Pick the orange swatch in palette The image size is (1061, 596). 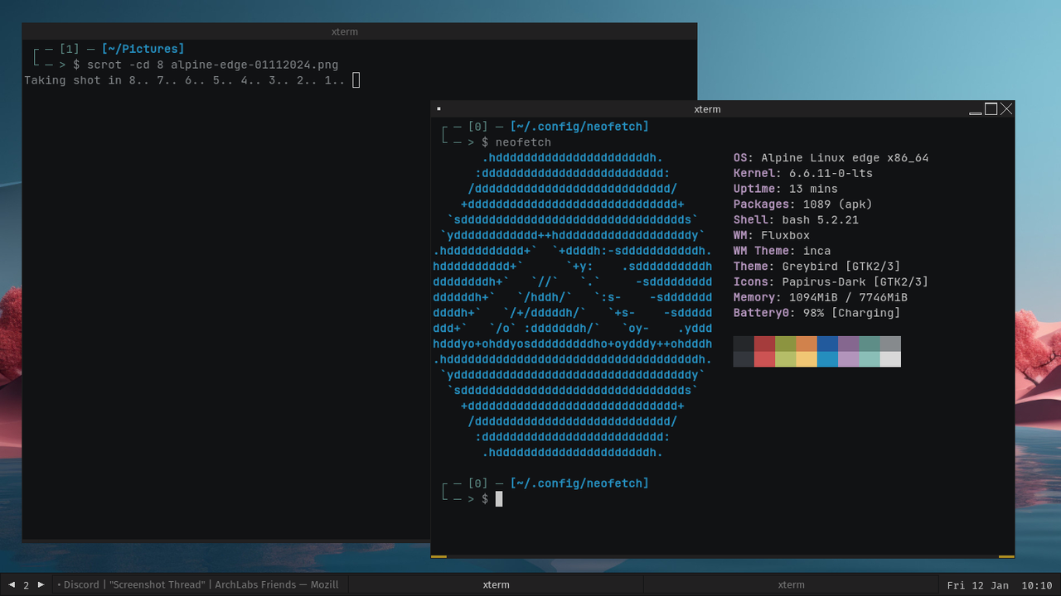[807, 344]
